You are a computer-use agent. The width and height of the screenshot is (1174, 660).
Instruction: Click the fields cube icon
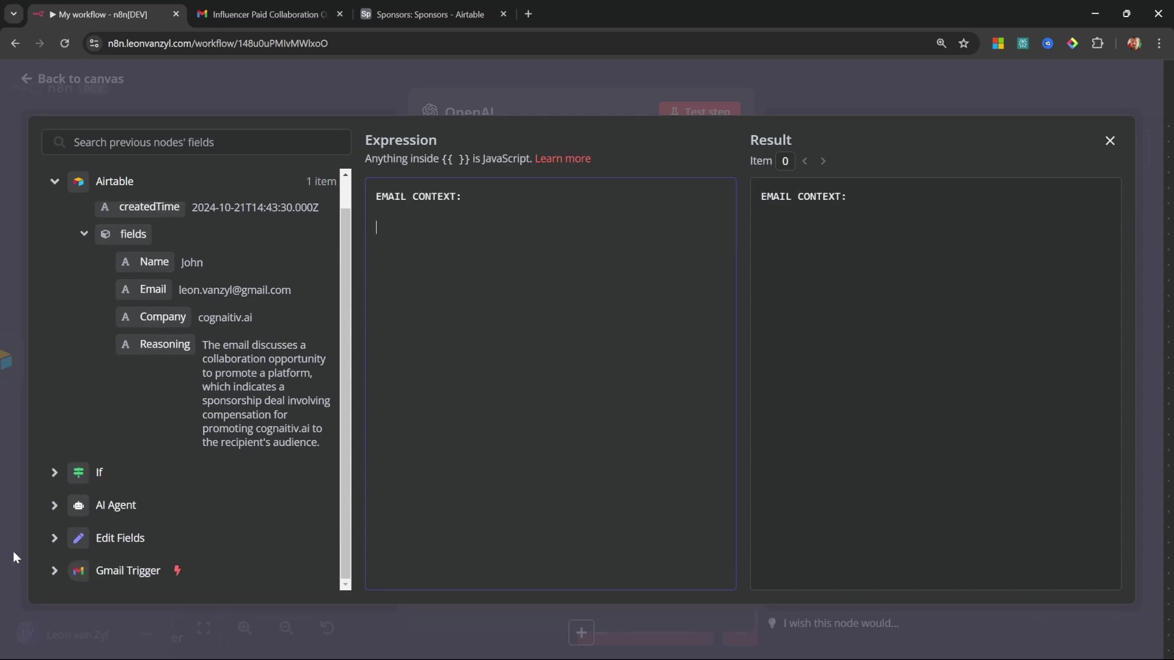106,234
